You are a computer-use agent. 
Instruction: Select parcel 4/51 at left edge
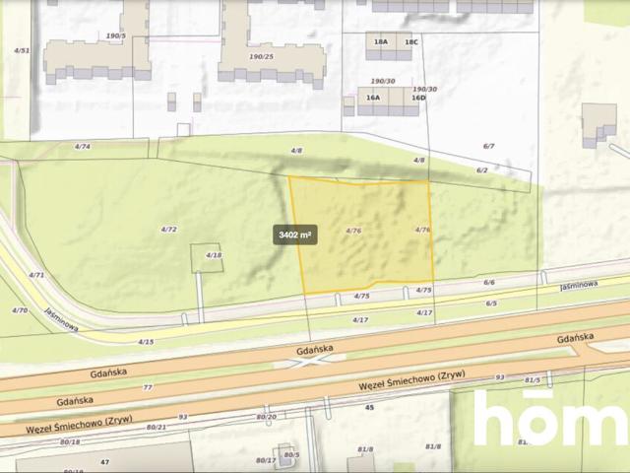(x=22, y=50)
